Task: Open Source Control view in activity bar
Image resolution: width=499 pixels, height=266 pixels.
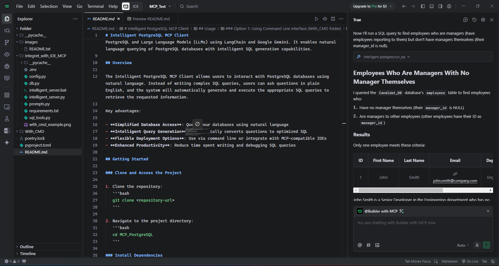Action: (x=7, y=43)
